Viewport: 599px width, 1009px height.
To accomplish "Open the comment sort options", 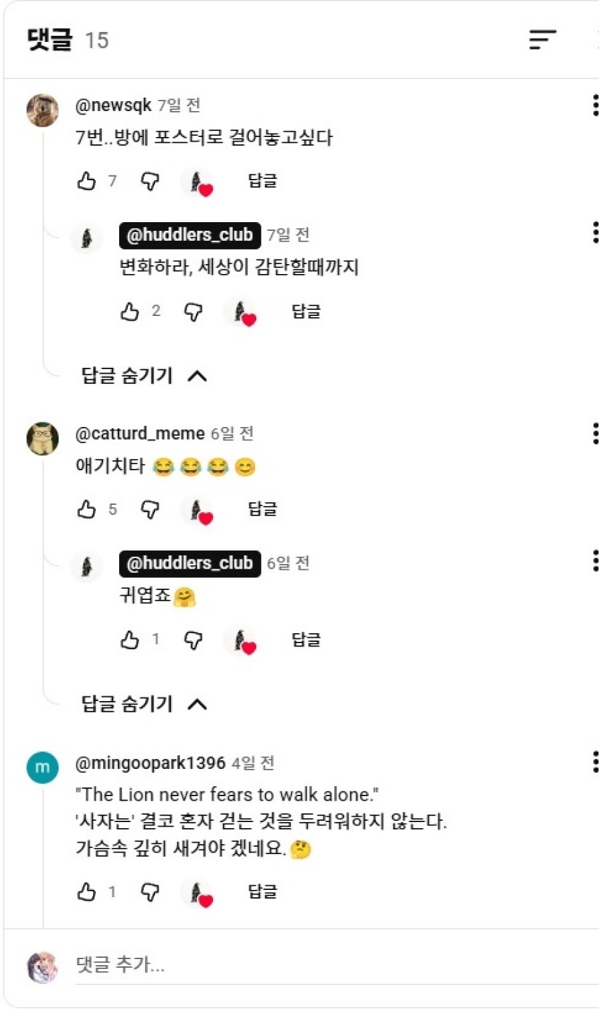I will [542, 40].
